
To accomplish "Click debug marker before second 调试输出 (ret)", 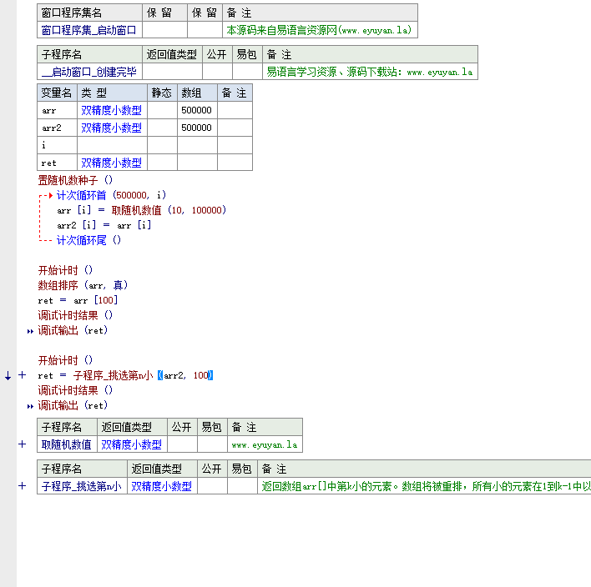I will coord(31,406).
